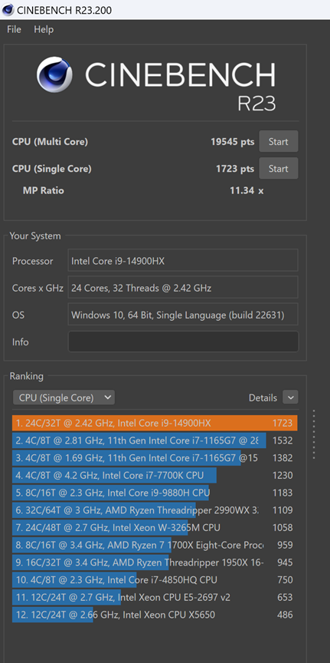Click the CPU (Multi Core) label
The width and height of the screenshot is (330, 663).
(x=50, y=142)
